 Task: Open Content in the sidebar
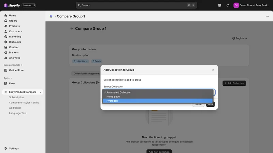coord(14,47)
